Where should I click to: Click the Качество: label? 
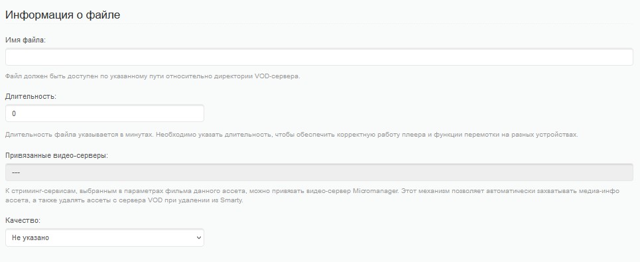[23, 220]
